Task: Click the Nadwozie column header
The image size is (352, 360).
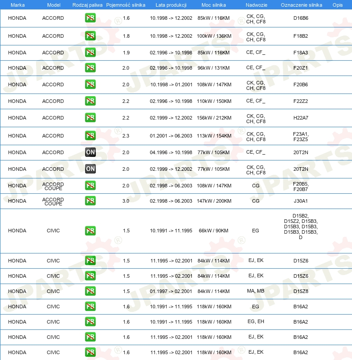Action: (257, 5)
